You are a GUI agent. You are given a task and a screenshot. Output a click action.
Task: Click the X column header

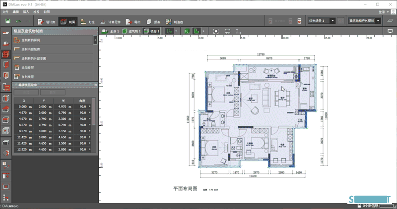point(24,101)
